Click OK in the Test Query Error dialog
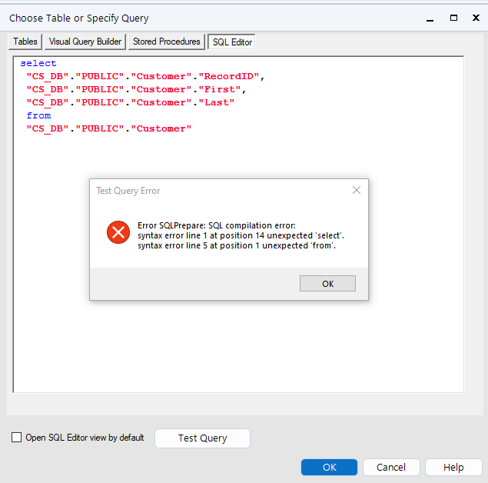 pos(327,284)
